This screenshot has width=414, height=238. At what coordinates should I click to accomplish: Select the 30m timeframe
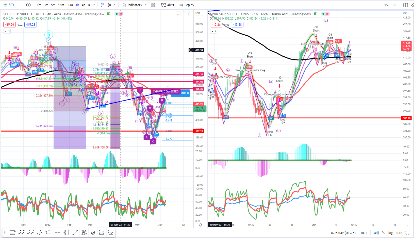pos(70,5)
